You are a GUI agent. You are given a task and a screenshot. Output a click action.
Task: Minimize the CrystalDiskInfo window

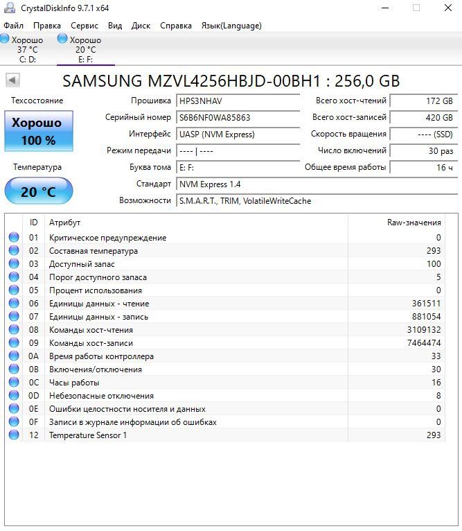[385, 8]
